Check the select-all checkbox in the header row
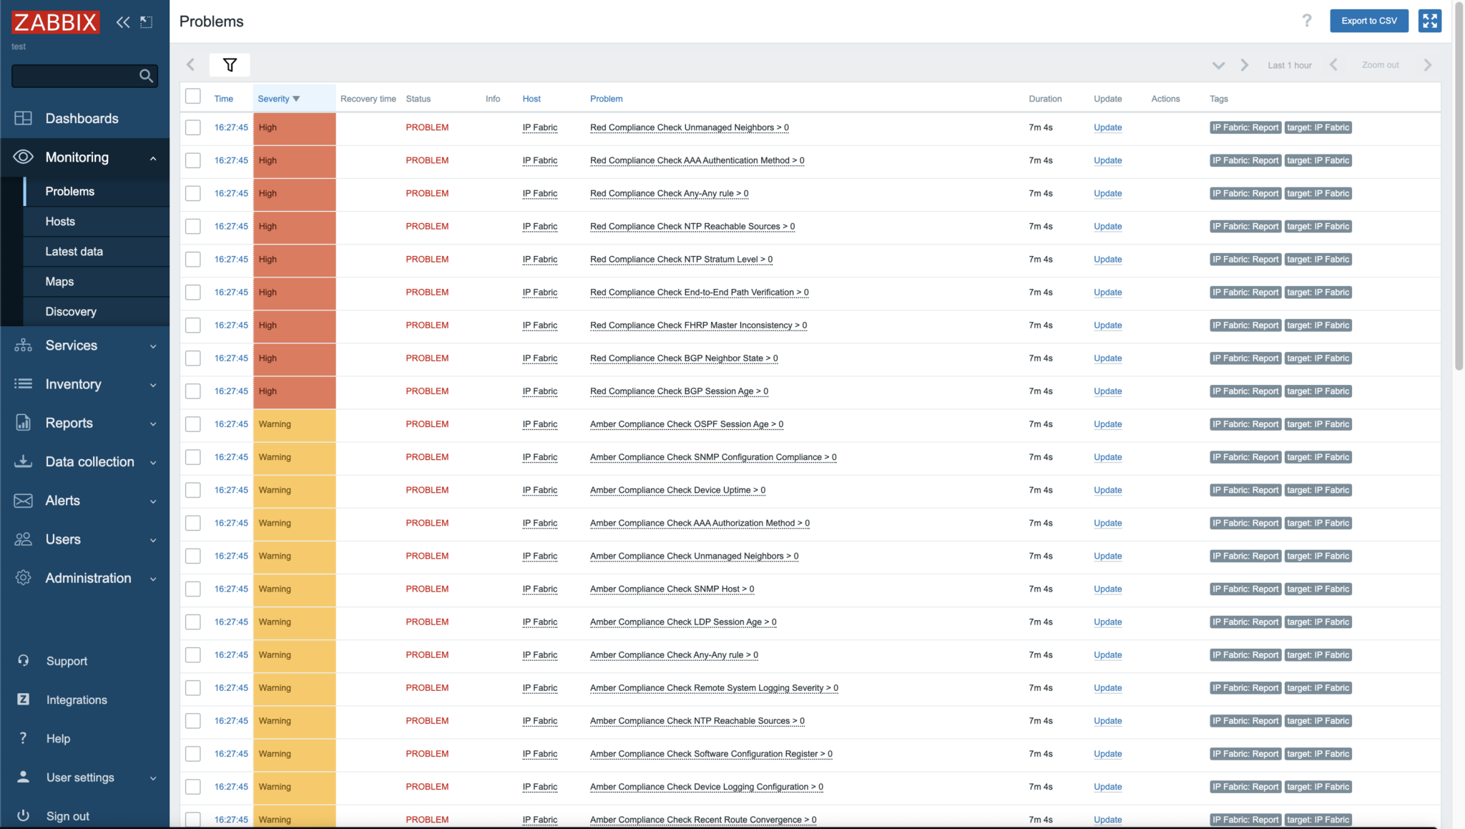 (x=192, y=95)
